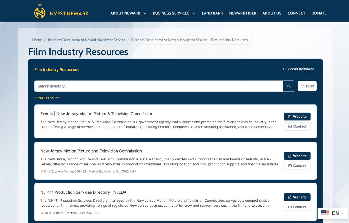Open the Filter funnel button
This screenshot has width=349, height=223.
[x=307, y=86]
